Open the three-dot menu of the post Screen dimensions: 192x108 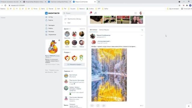pyautogui.click(x=142, y=35)
